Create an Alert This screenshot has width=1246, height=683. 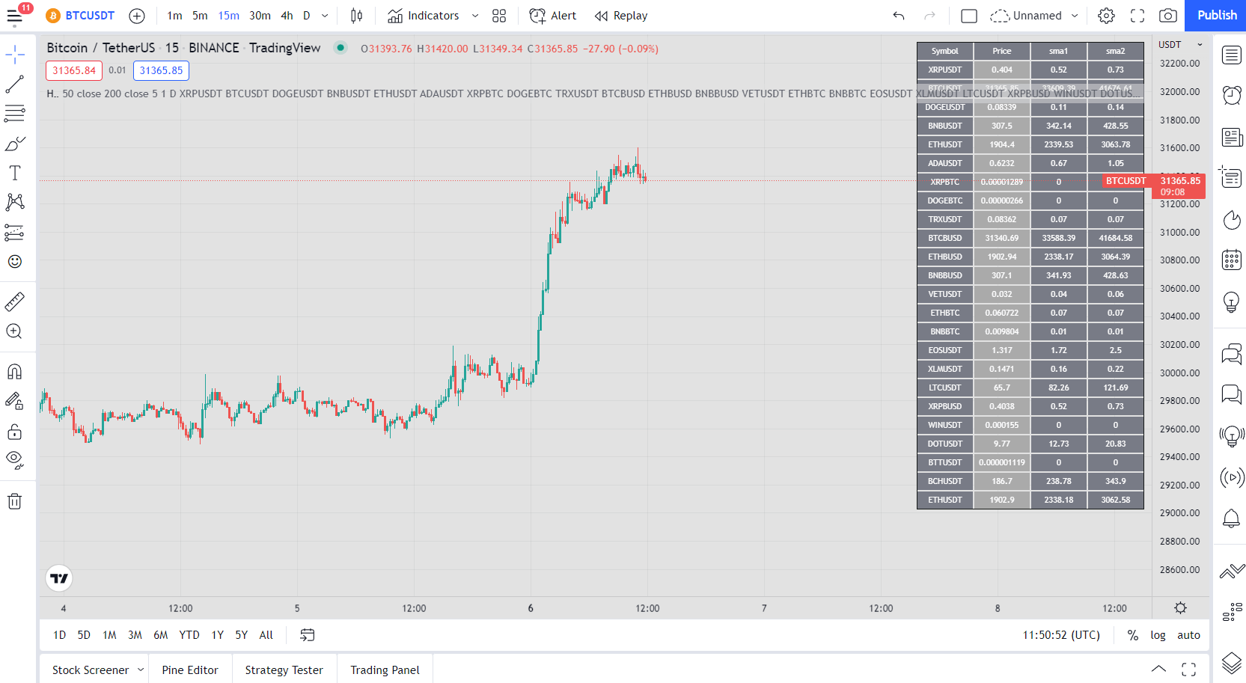click(x=553, y=15)
